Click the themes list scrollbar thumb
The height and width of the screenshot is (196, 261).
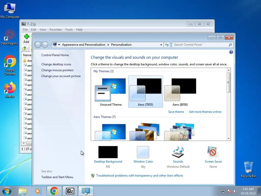(x=228, y=82)
